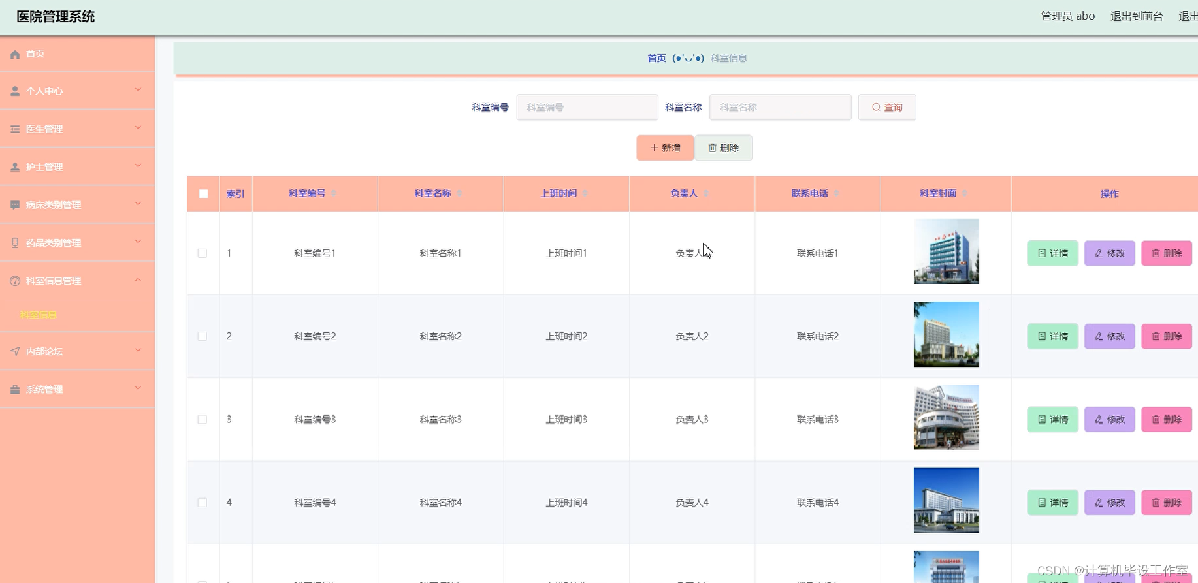Click the user icon beside 个人中心

(x=15, y=91)
